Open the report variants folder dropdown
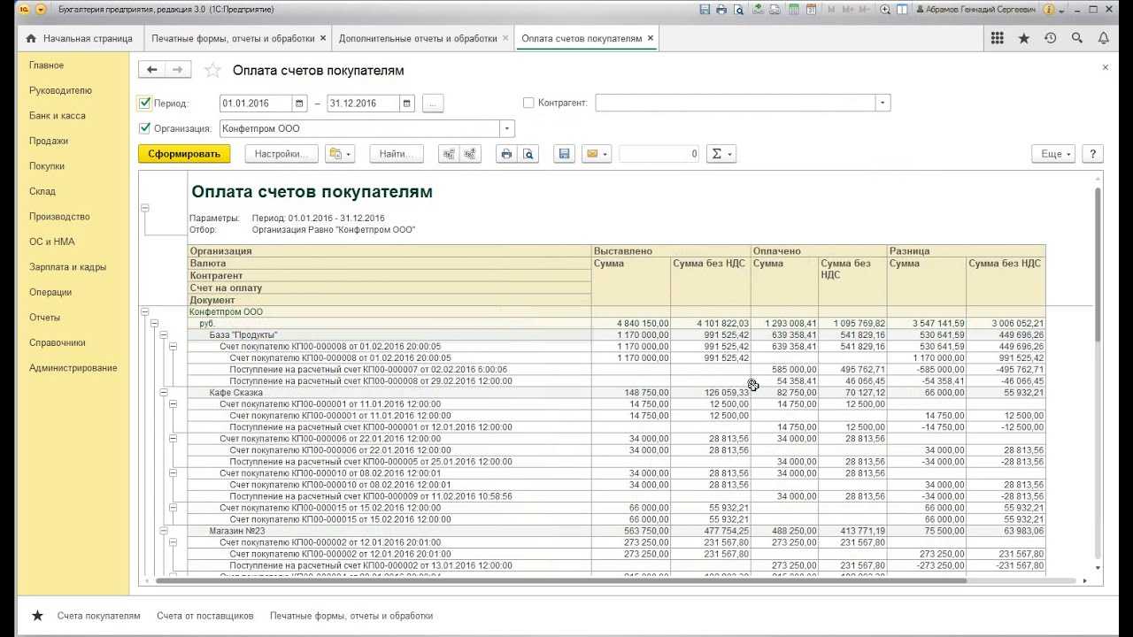This screenshot has width=1133, height=637. 340,154
